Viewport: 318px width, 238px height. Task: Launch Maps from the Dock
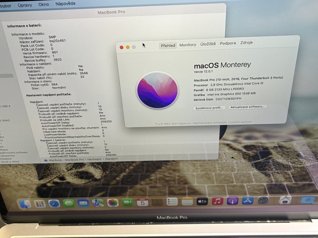click(x=98, y=203)
